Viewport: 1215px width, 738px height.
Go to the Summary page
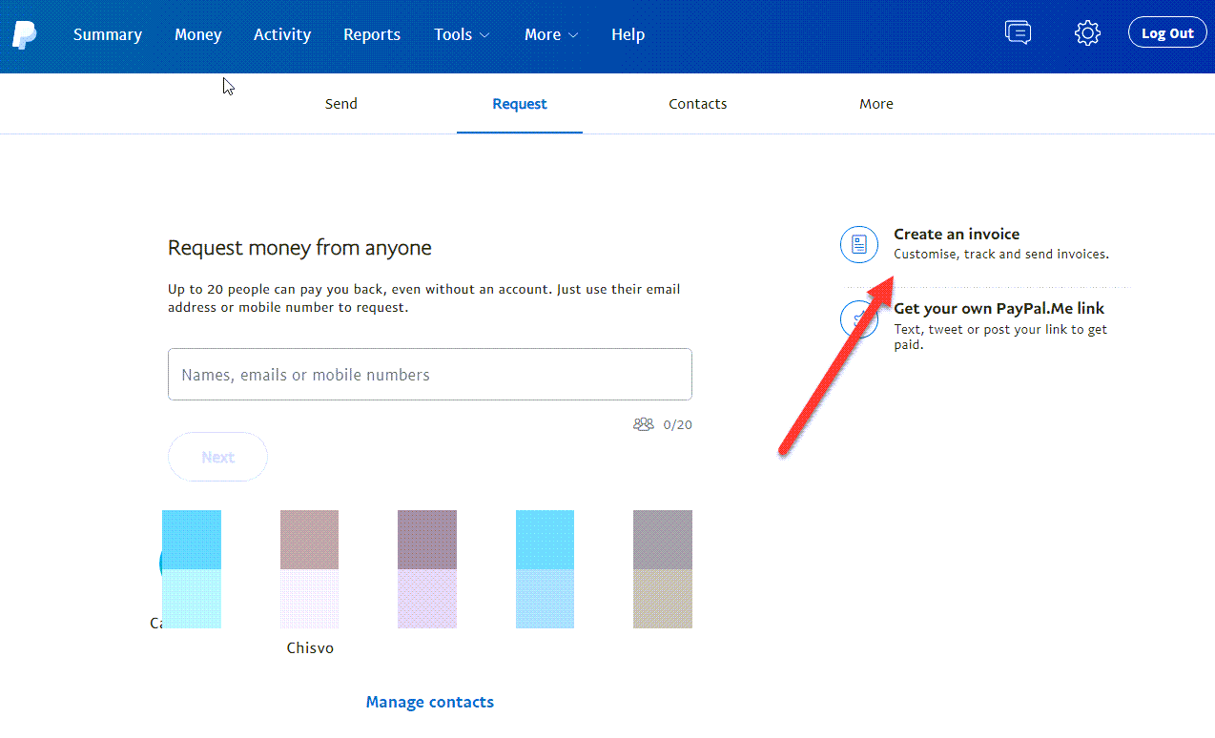pyautogui.click(x=108, y=34)
